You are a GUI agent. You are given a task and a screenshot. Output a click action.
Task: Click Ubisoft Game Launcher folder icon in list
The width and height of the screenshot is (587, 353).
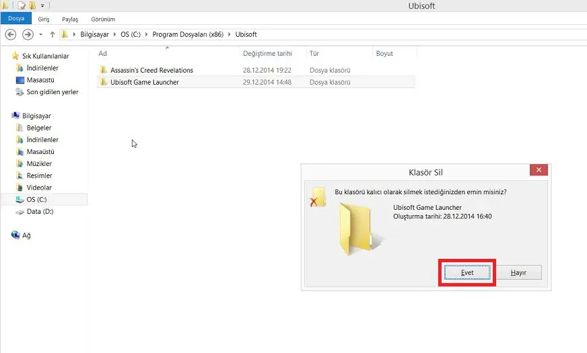tap(103, 82)
